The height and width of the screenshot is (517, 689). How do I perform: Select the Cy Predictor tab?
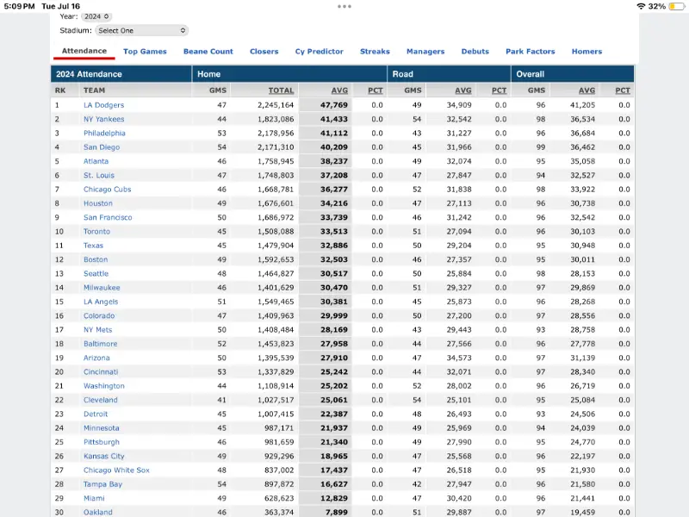click(x=319, y=52)
